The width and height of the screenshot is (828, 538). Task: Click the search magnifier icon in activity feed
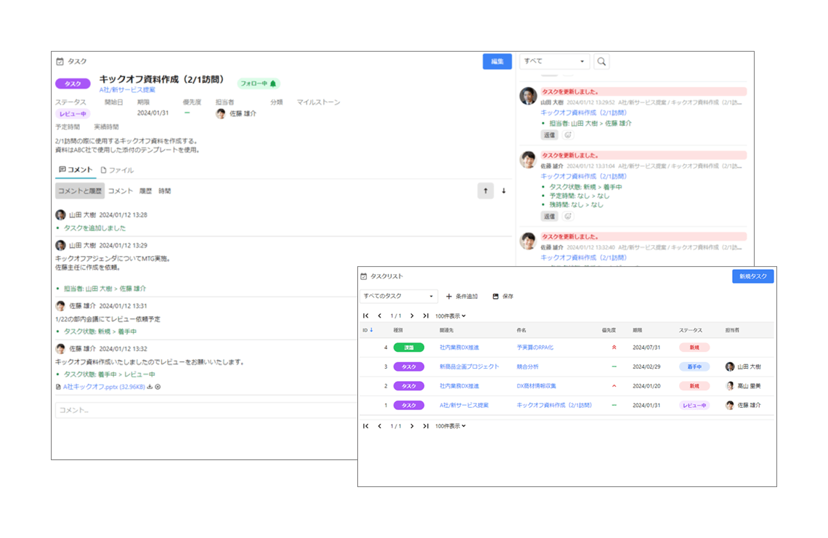pos(601,62)
